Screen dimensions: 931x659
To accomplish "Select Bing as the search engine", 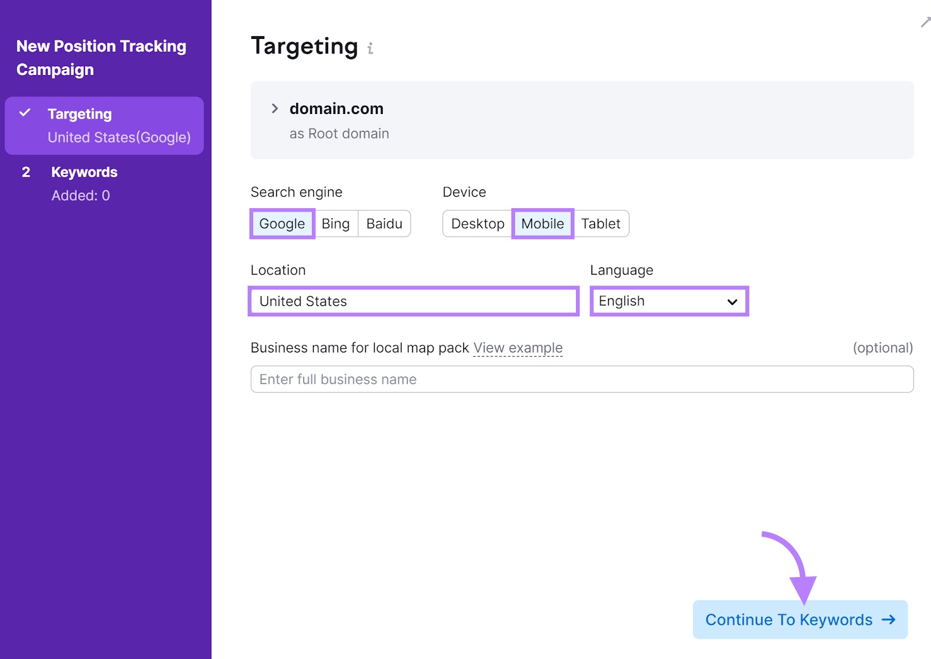I will tap(336, 223).
